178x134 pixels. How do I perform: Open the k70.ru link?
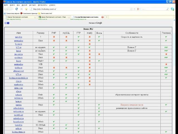coord(19,75)
